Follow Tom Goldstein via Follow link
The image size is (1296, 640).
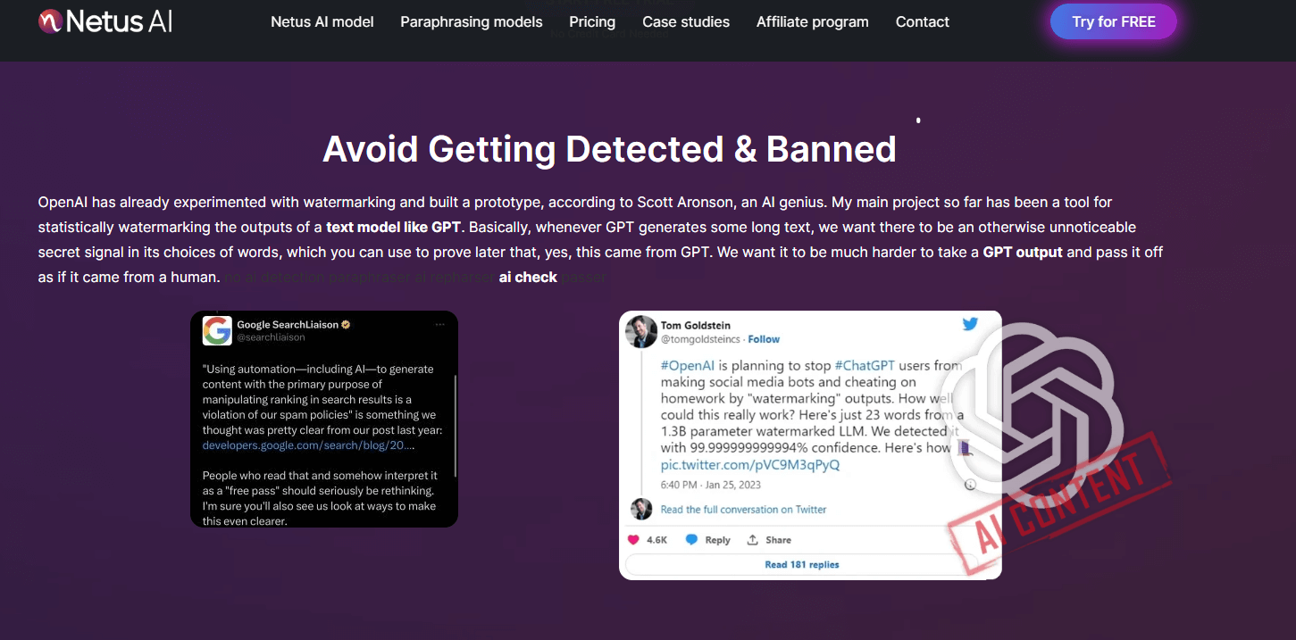(x=764, y=339)
